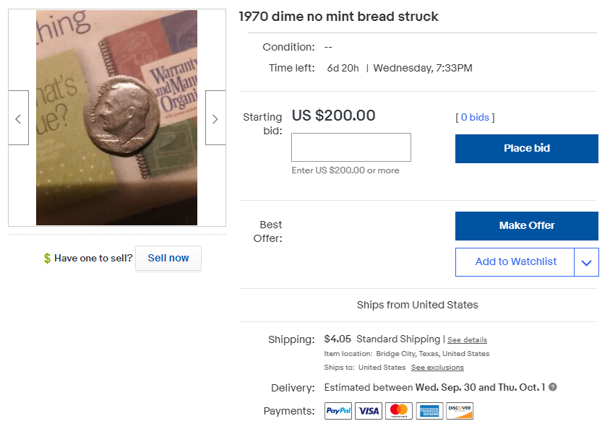Advance to the next listing photo
Screen dimensions: 610x429
tap(215, 118)
